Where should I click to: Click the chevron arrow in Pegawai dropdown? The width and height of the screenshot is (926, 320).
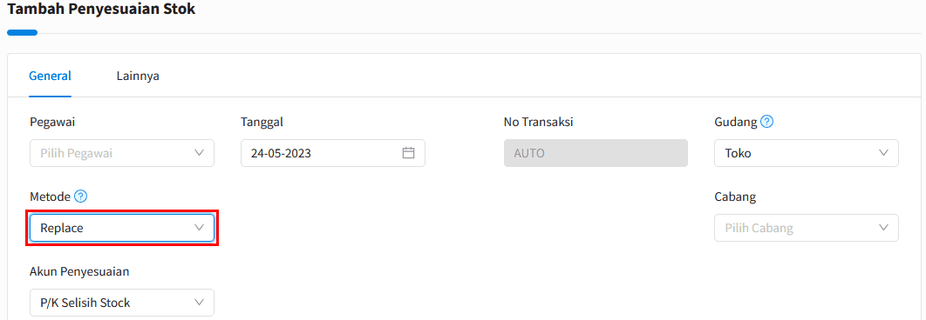tap(199, 153)
